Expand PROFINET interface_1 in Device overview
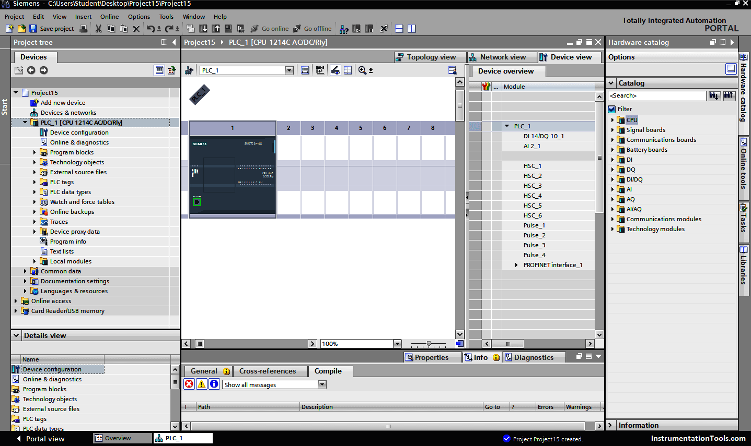The width and height of the screenshot is (751, 446). 516,265
